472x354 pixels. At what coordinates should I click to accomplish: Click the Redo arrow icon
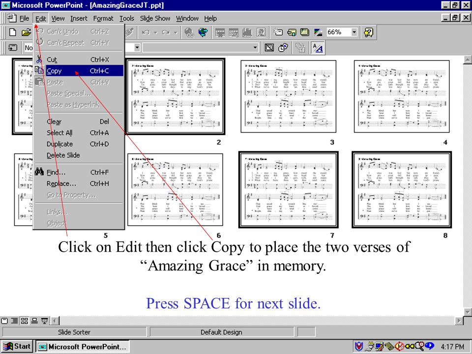click(166, 32)
